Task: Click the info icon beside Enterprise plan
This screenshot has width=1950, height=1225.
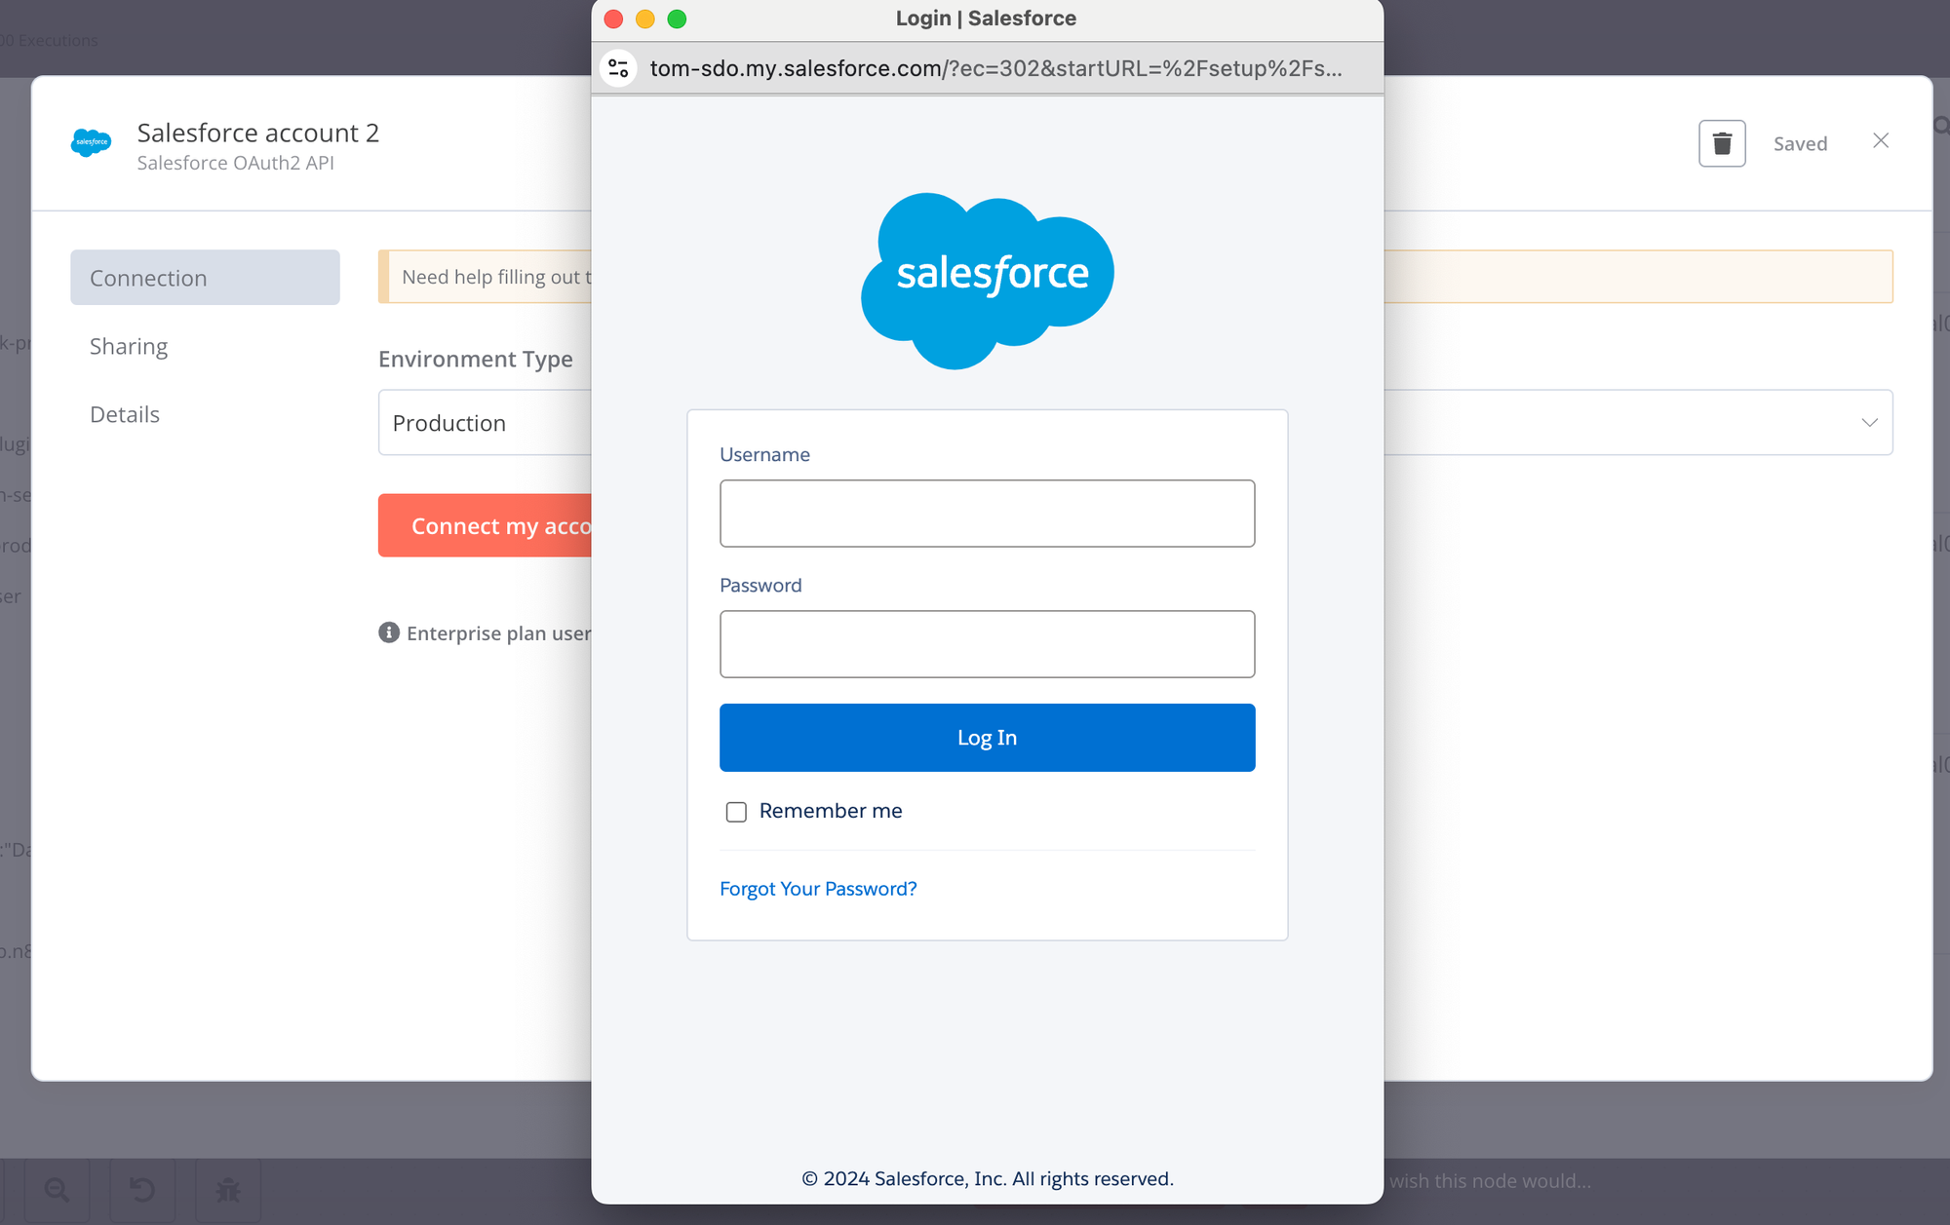Action: point(389,632)
